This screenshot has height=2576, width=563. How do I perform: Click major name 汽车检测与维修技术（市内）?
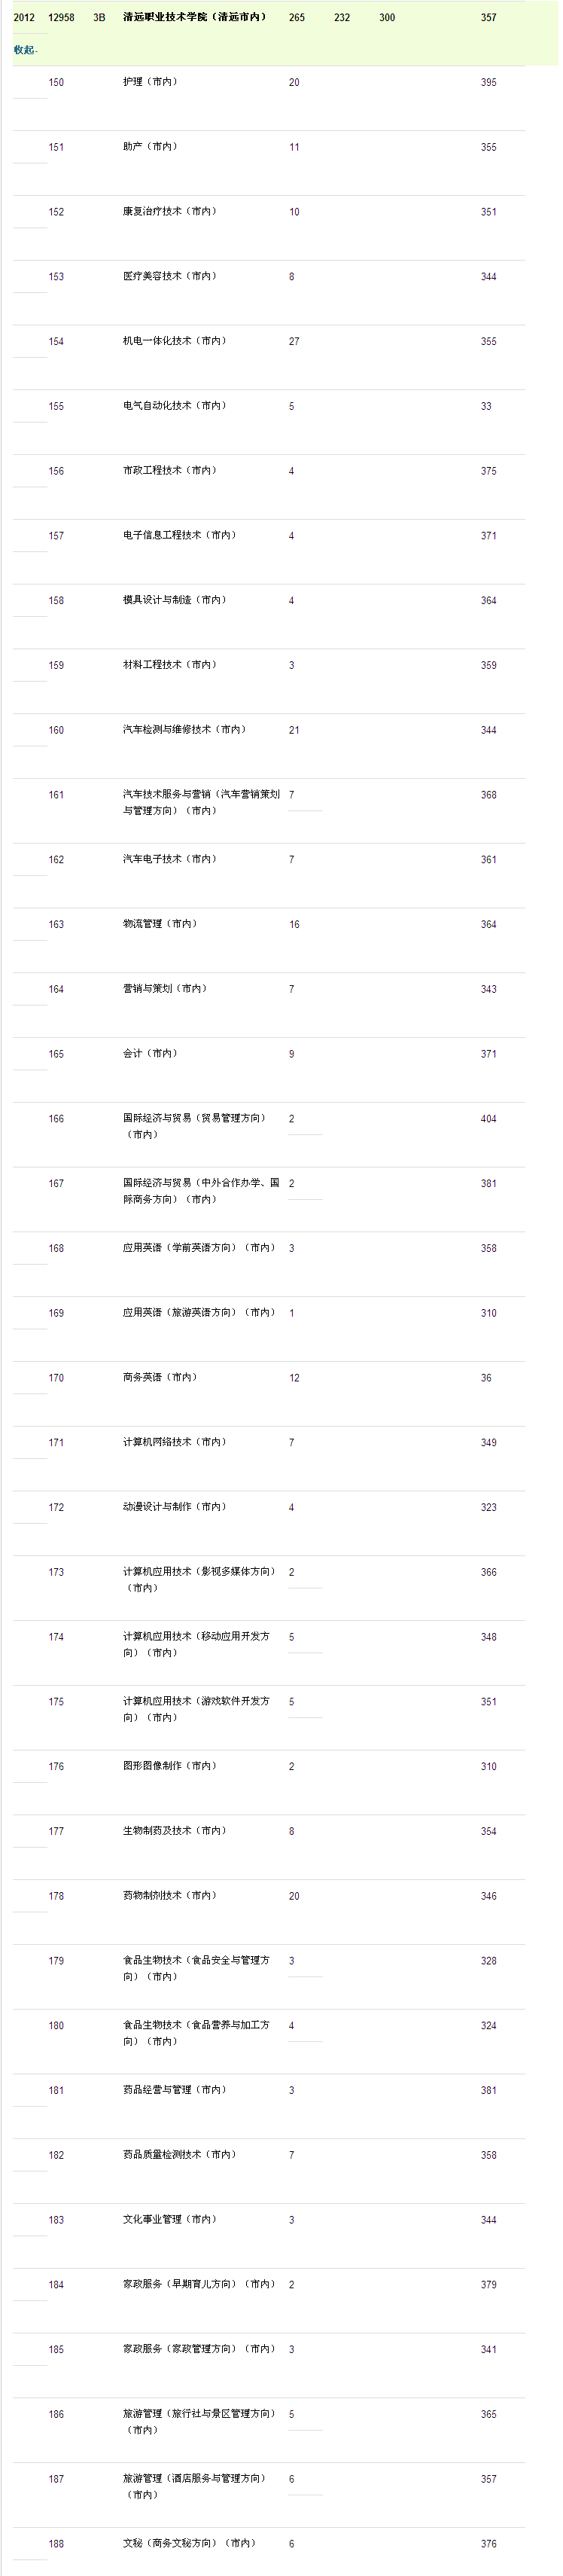point(185,730)
